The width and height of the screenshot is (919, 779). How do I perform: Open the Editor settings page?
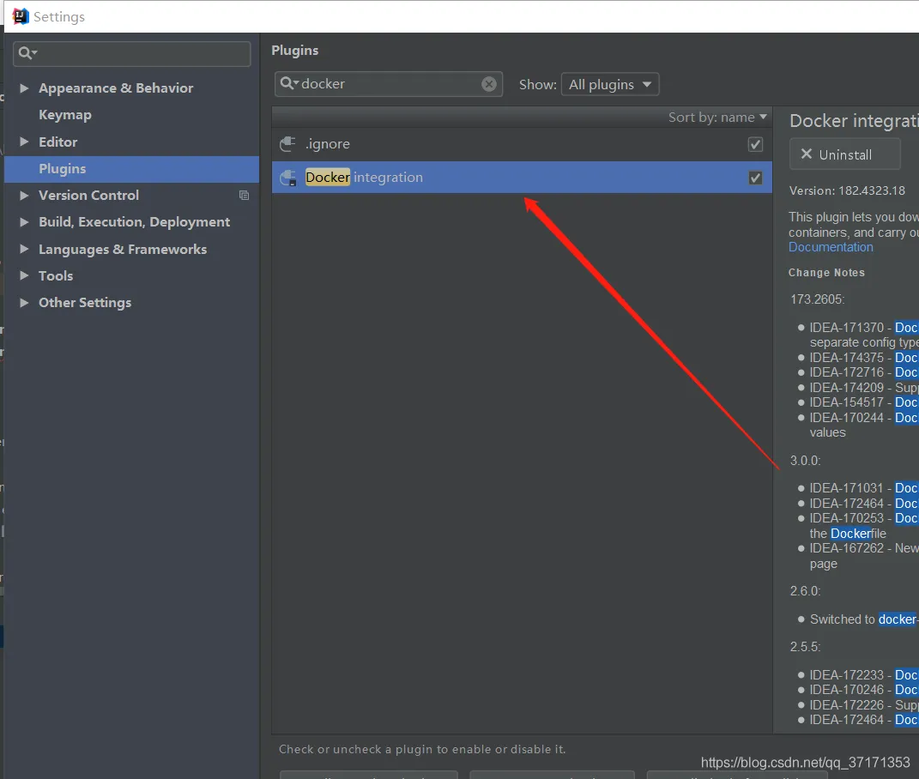(58, 142)
